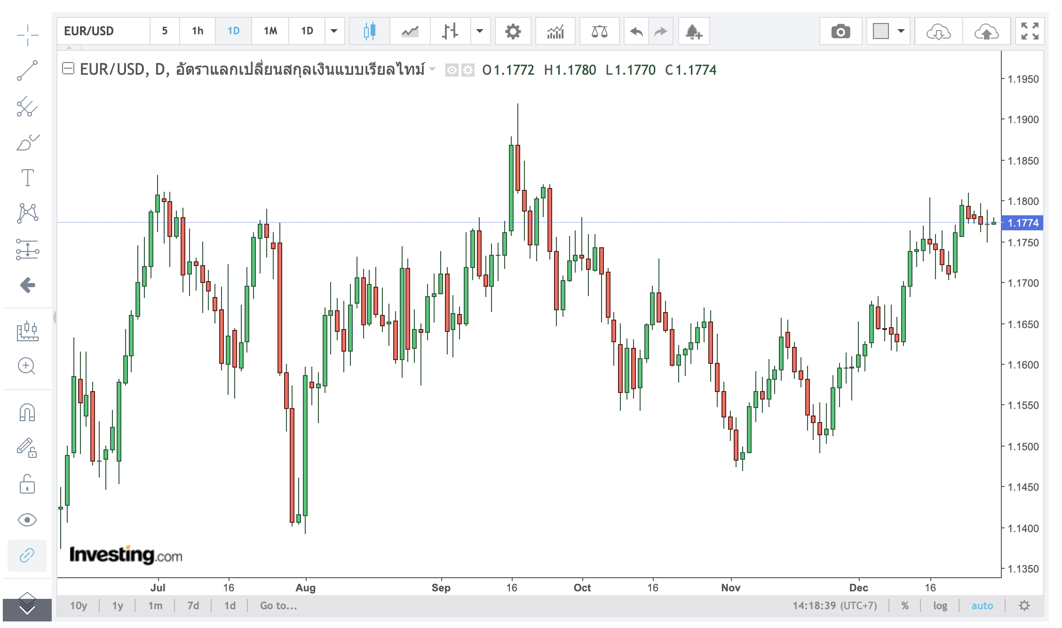The height and width of the screenshot is (628, 1062).
Task: Open the indicators chart icon
Action: coord(555,31)
